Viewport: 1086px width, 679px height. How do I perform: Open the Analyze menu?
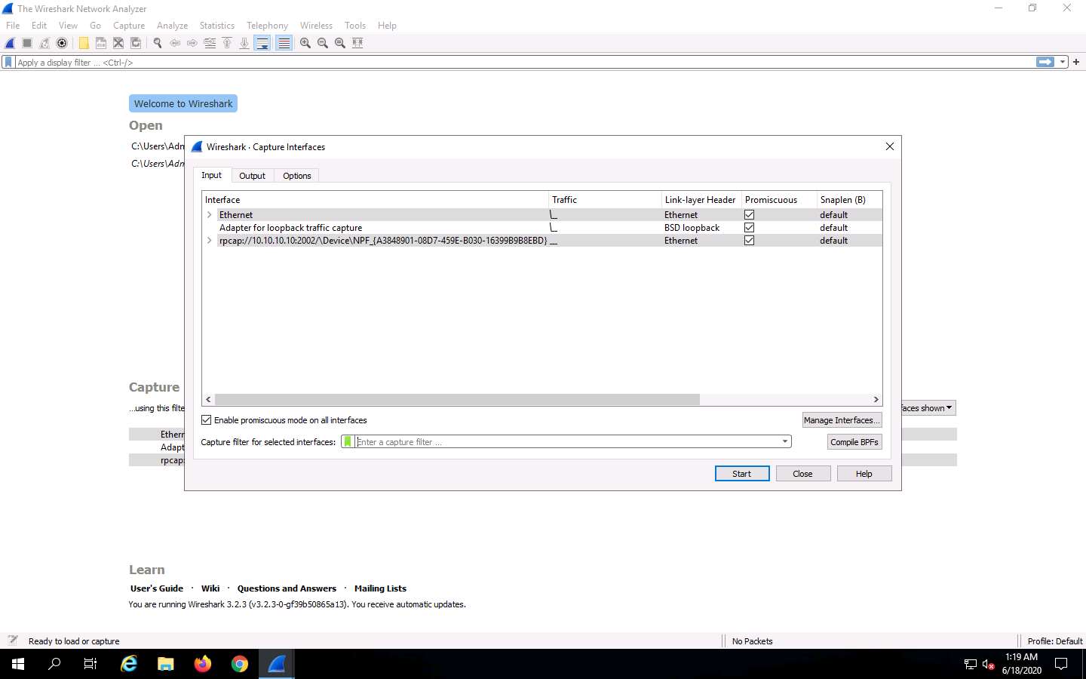tap(172, 26)
